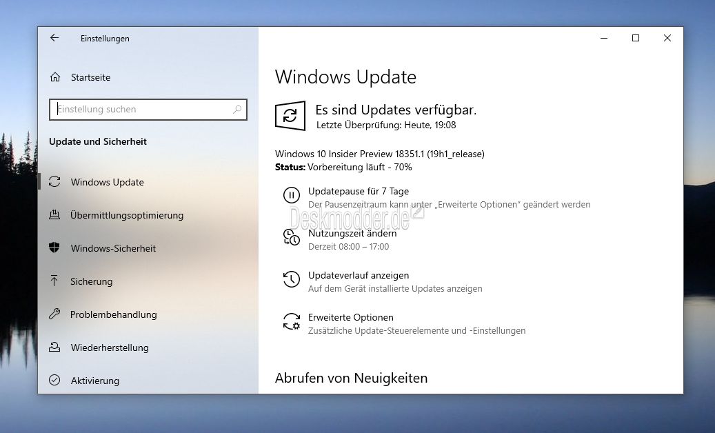Click 'Letzte Überprüfung: Heute, 19:08' text
The width and height of the screenshot is (715, 433).
[x=386, y=125]
